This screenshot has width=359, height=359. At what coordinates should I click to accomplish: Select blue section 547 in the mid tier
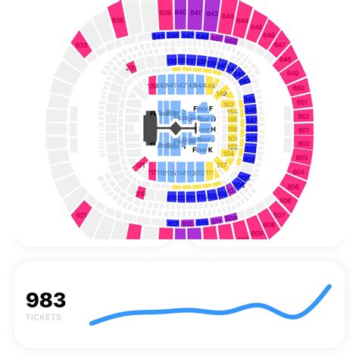tap(188, 35)
